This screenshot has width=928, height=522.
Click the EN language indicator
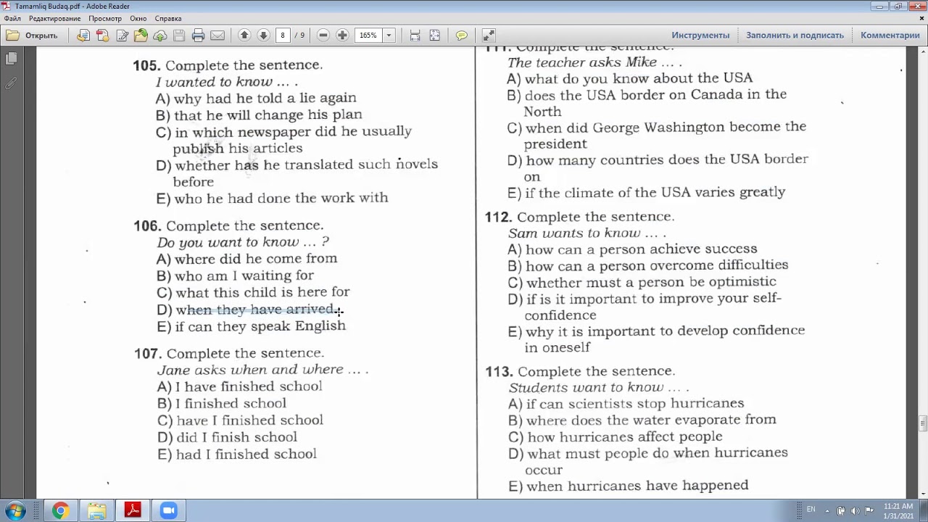tap(811, 510)
